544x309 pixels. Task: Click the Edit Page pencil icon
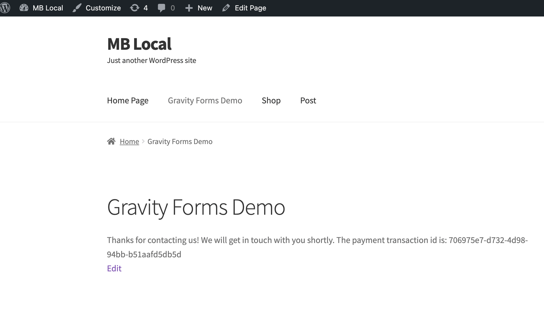point(226,8)
